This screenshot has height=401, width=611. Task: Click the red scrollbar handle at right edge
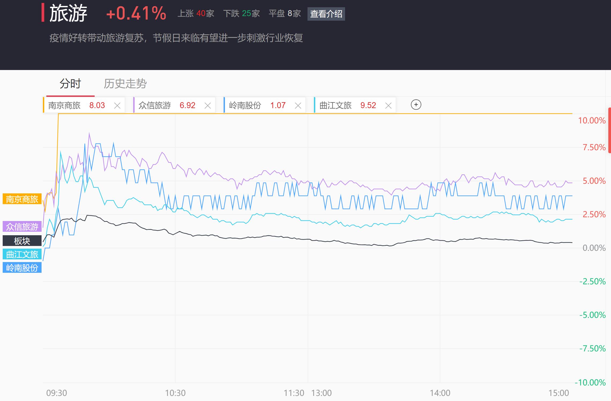click(x=609, y=130)
